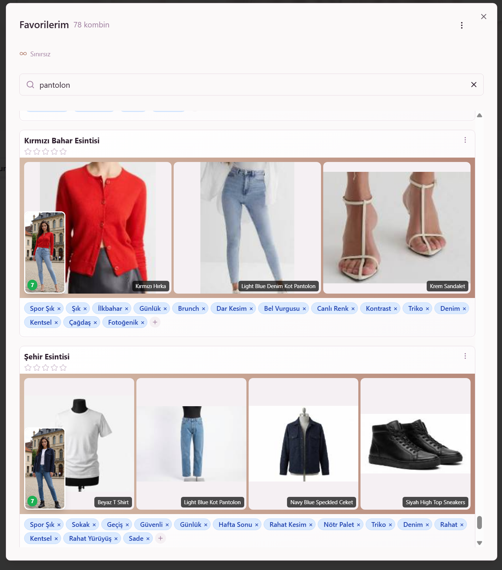
Task: Open options menu for Şehir Esintisi
Action: click(x=465, y=356)
